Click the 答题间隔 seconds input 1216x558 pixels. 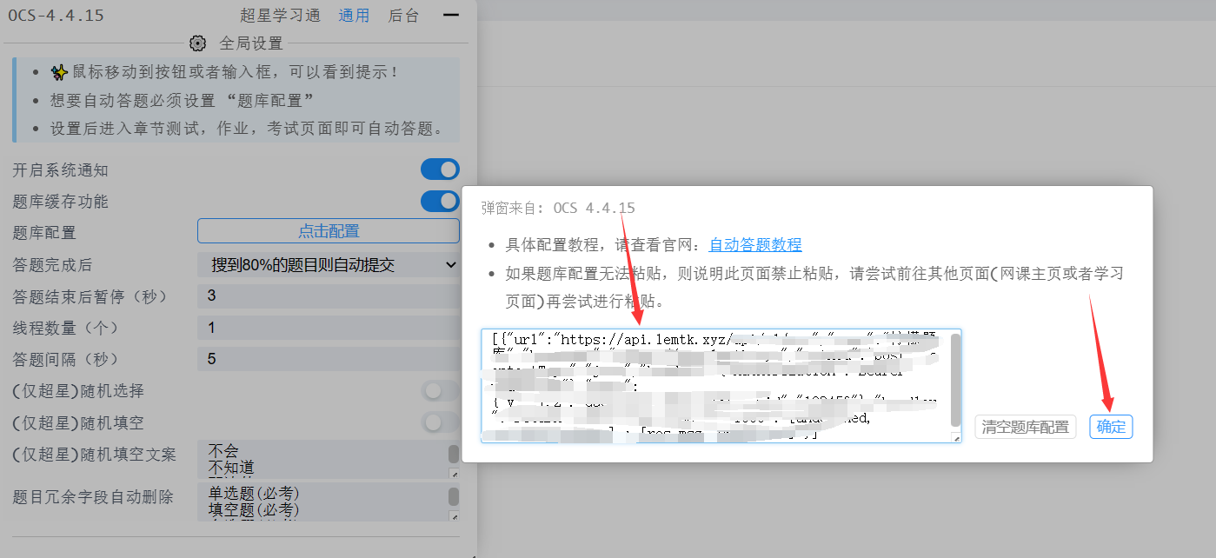click(328, 359)
